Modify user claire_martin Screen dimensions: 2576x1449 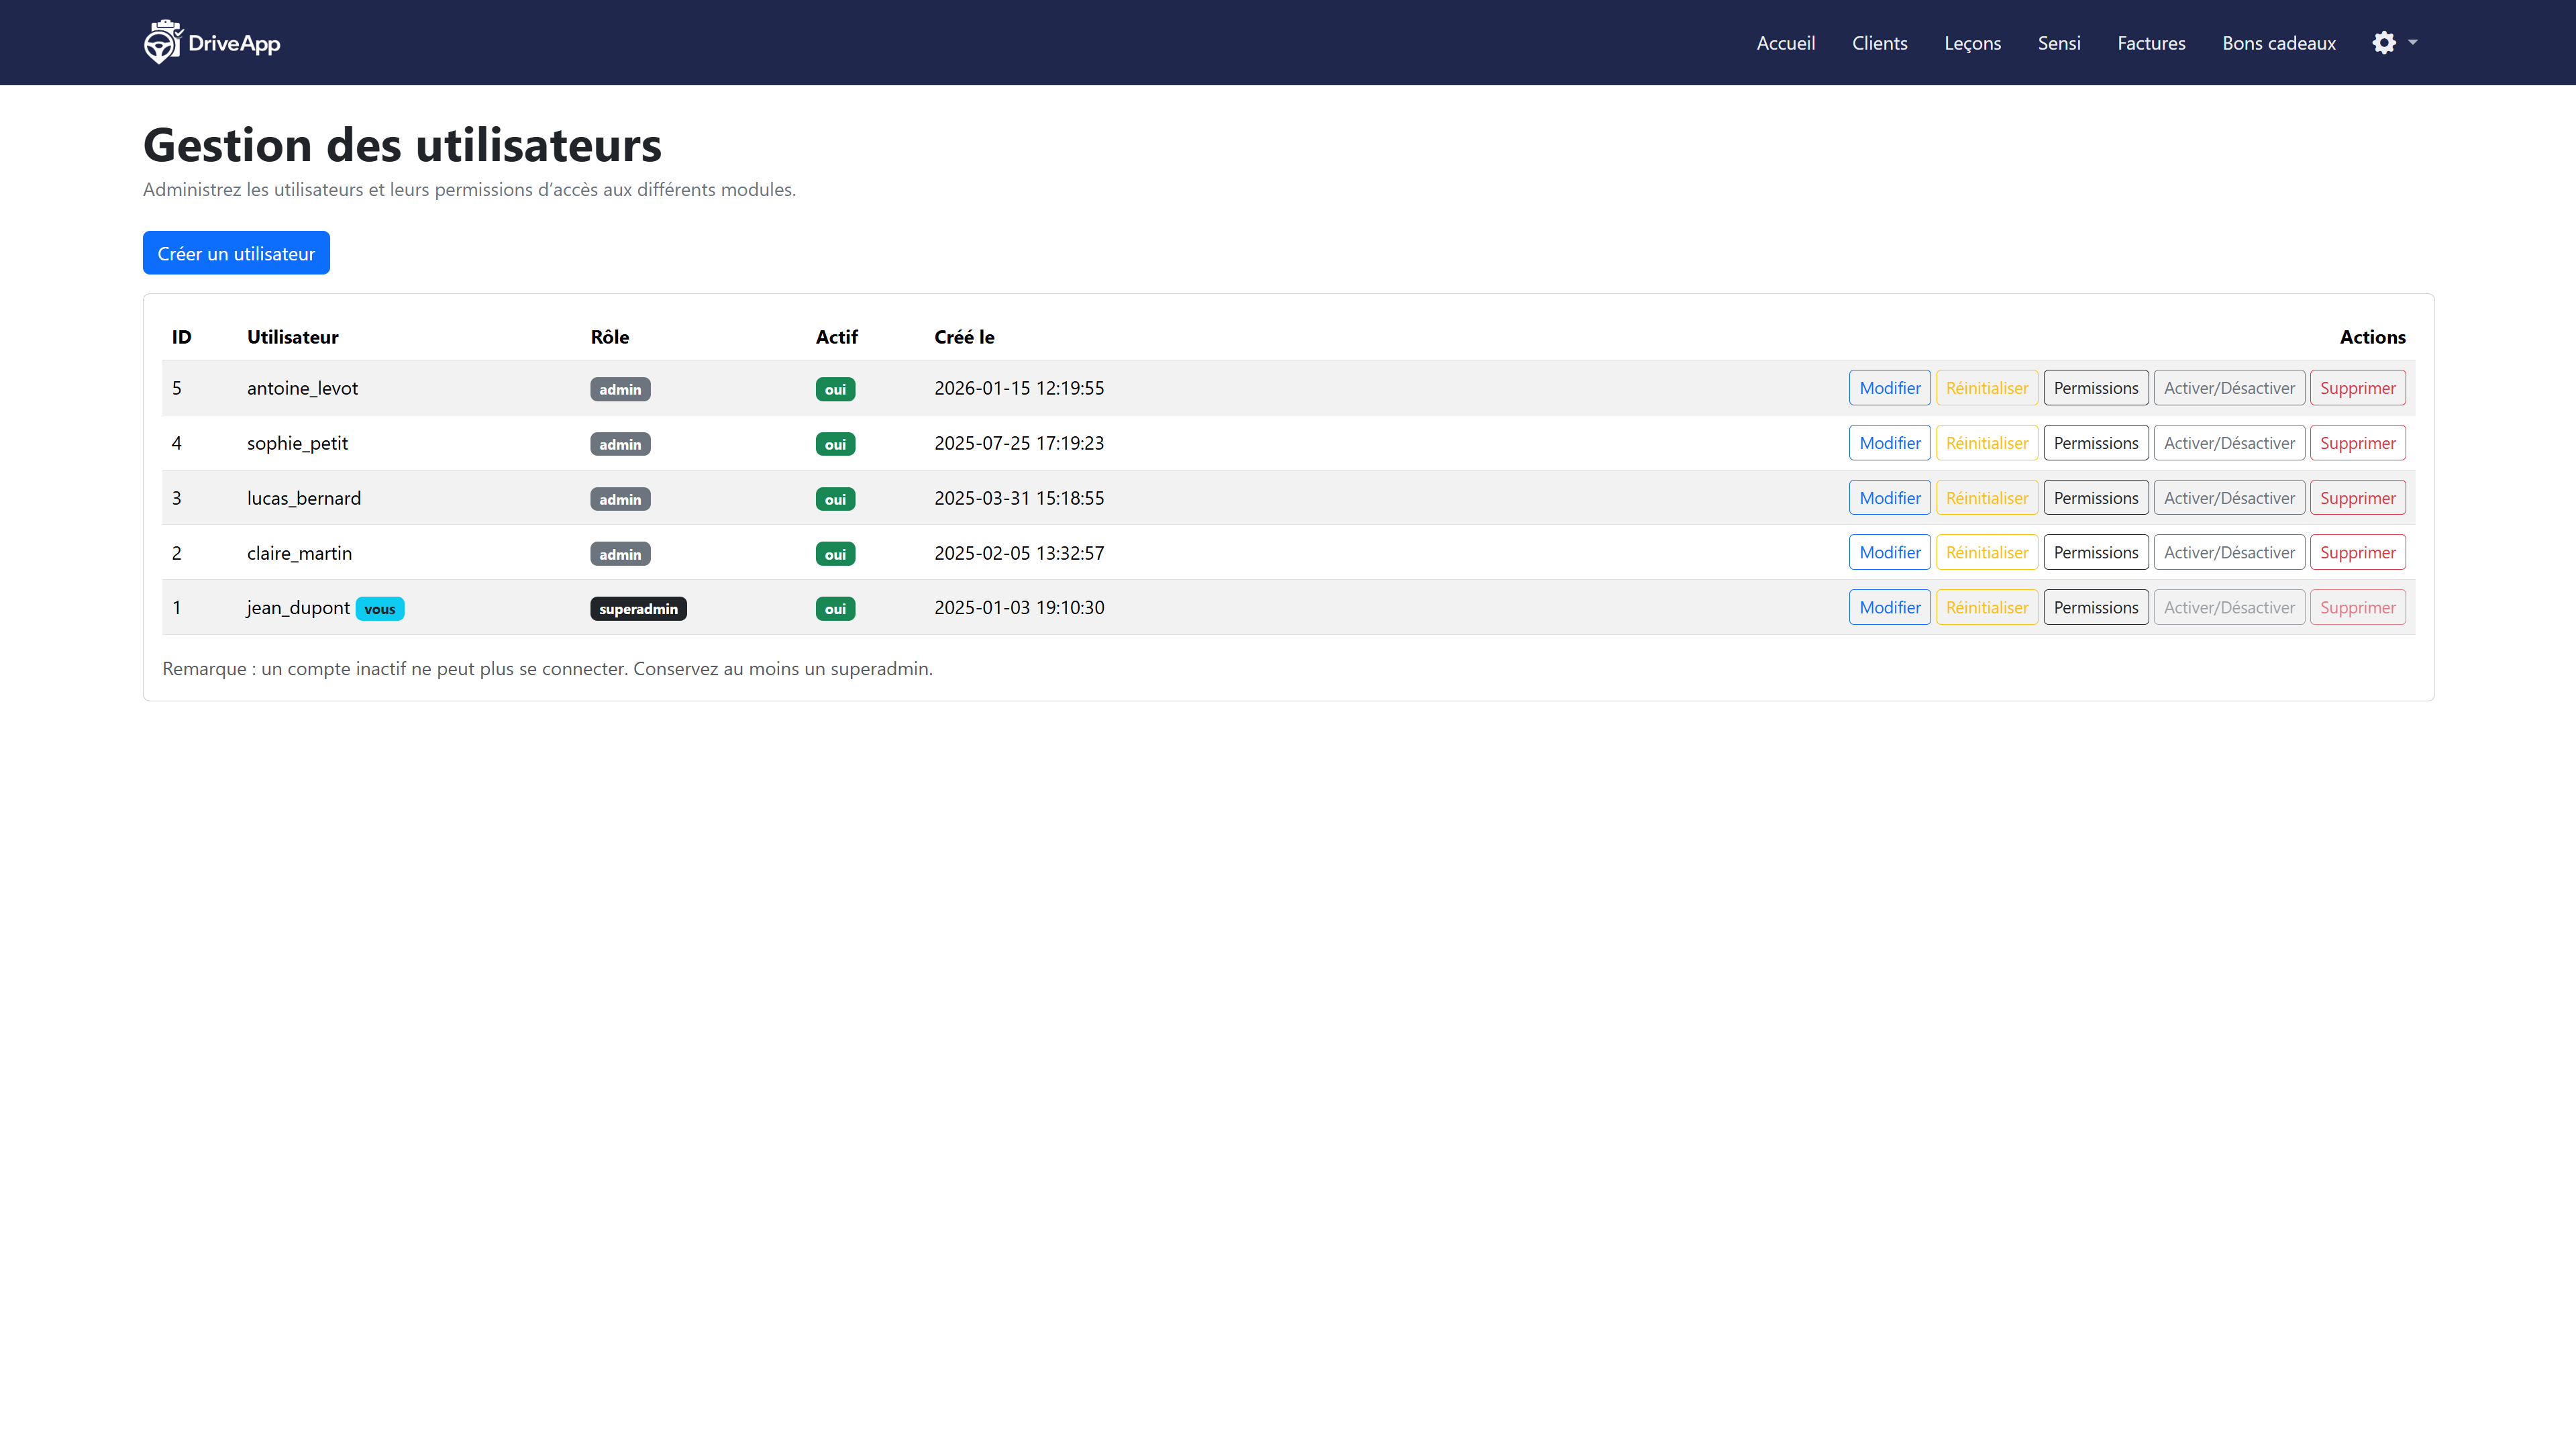(x=1889, y=552)
